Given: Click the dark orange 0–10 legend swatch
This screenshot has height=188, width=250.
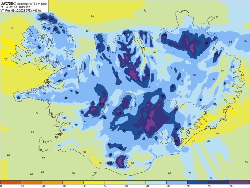Looking at the screenshot, I should point(11,182).
